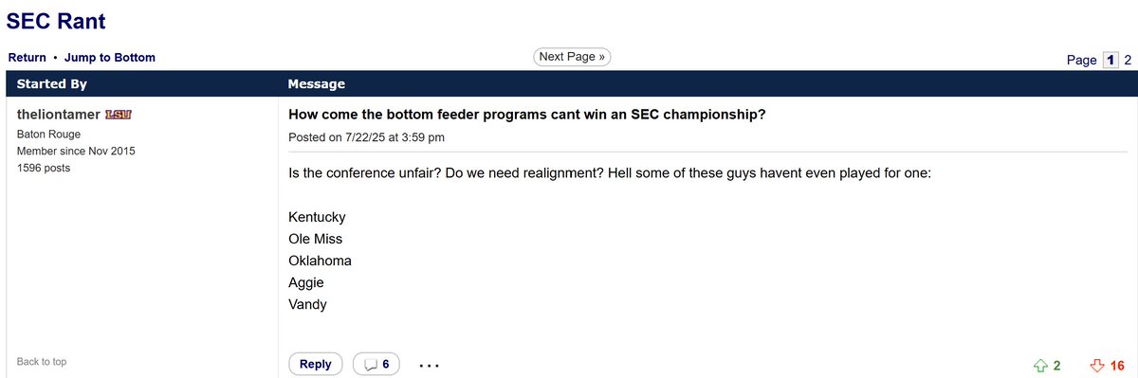Select current page 1 indicator
Image resolution: width=1138 pixels, height=378 pixels.
tap(1110, 60)
